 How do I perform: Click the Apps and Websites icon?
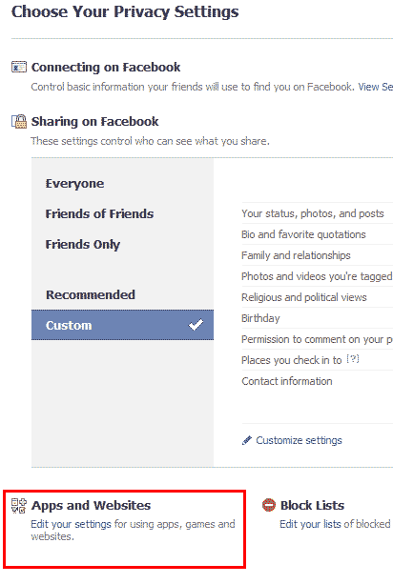point(19,506)
